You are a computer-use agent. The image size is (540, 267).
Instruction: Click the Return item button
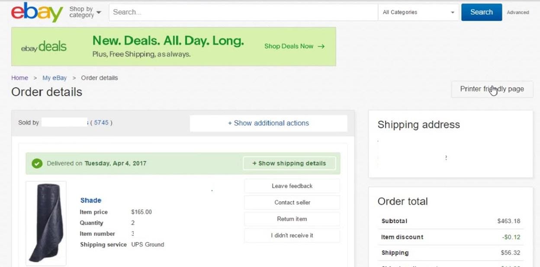pyautogui.click(x=292, y=219)
